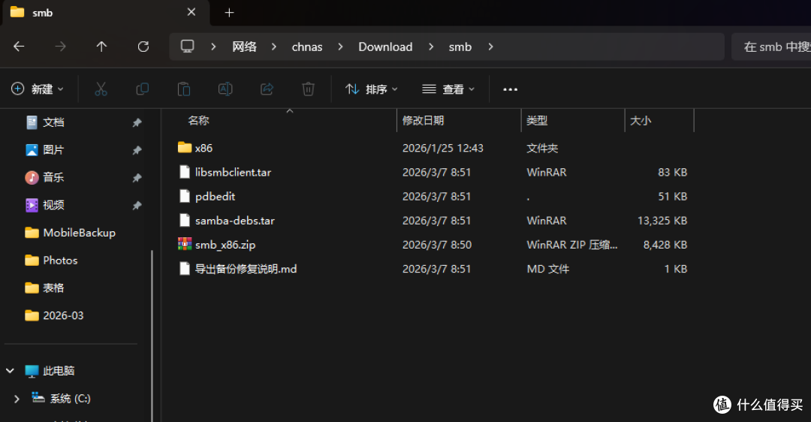
Task: Select the smb tab
Action: pos(106,13)
